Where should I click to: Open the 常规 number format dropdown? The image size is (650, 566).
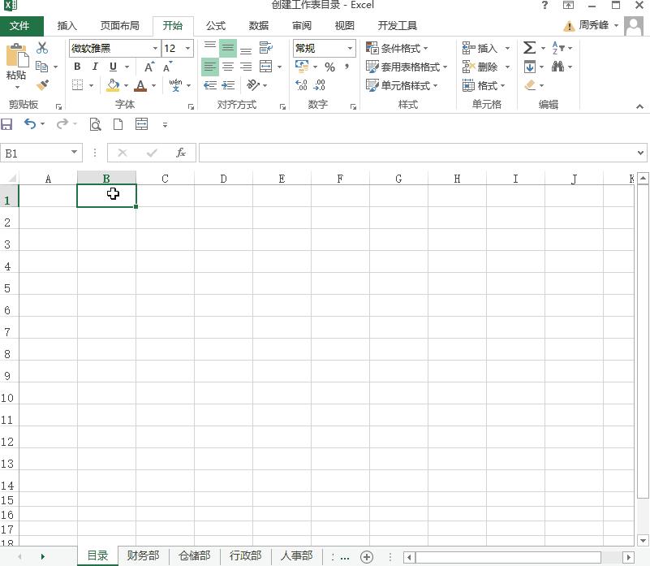click(351, 50)
